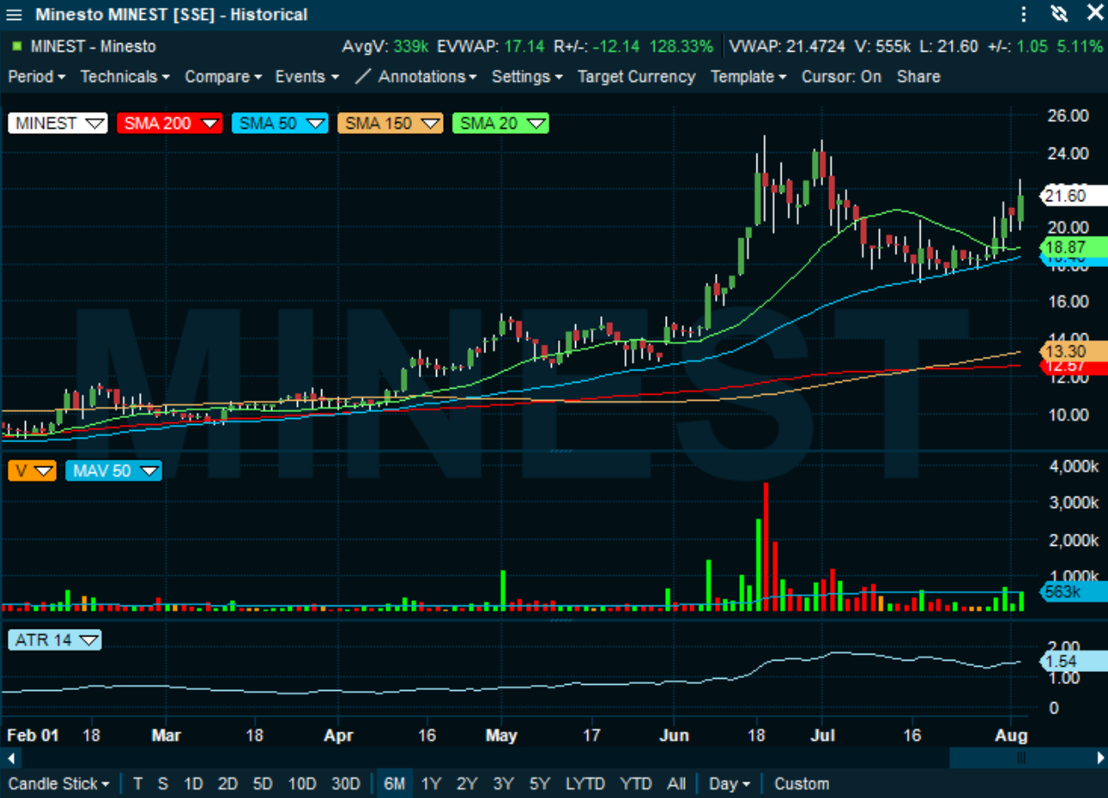The height and width of the screenshot is (798, 1108).
Task: Click the horizontal scrollbar thumb handle
Action: click(x=1021, y=757)
